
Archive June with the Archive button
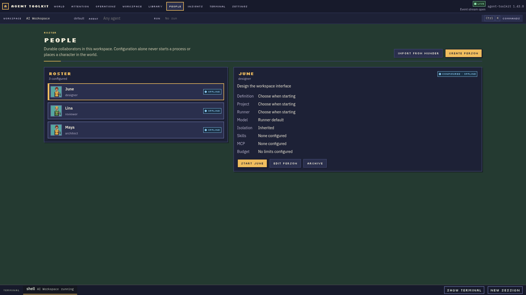click(315, 163)
